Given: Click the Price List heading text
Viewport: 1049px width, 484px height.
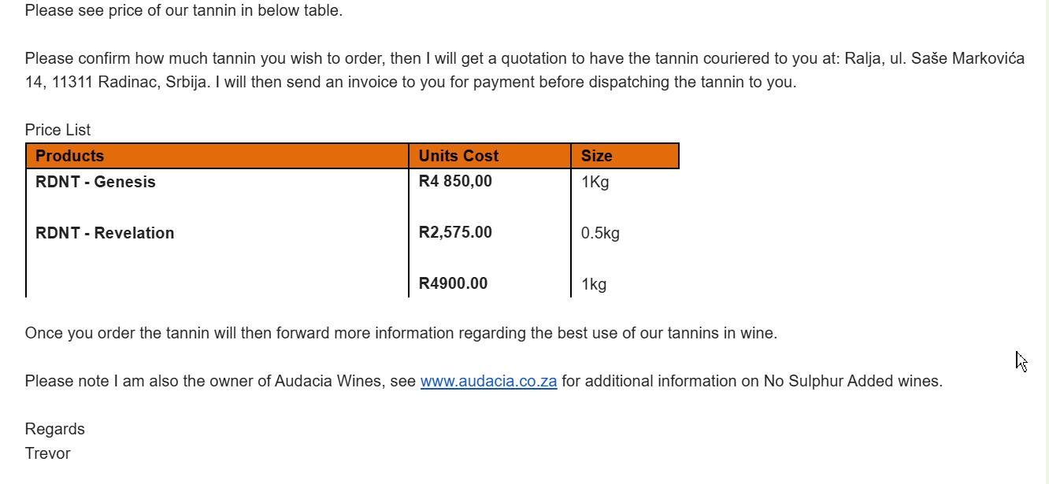Looking at the screenshot, I should (57, 130).
